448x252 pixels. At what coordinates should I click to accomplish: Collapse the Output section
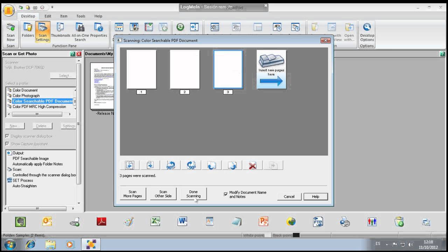pyautogui.click(x=8, y=153)
